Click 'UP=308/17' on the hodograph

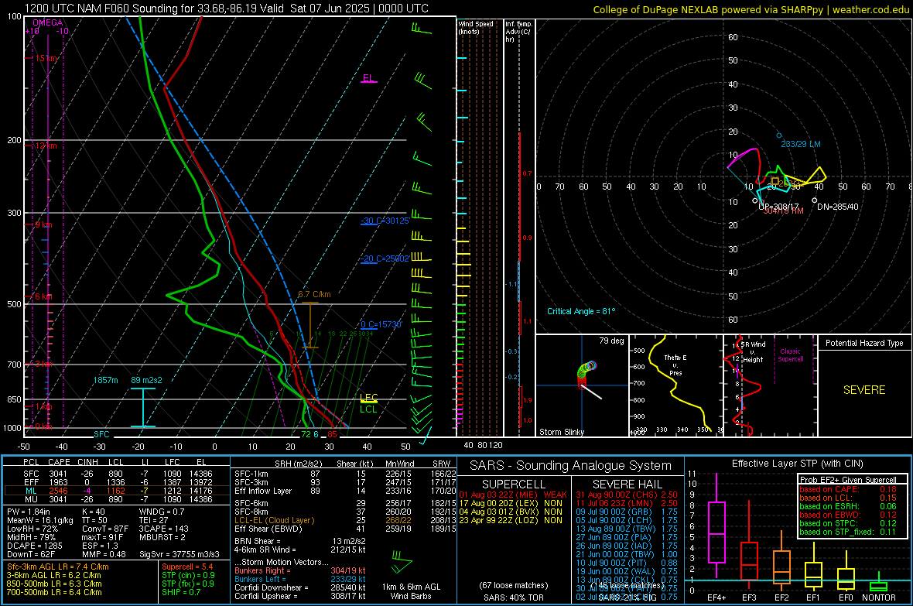click(x=779, y=207)
